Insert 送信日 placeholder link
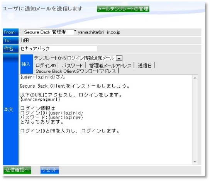This screenshot has height=181, width=210. (145, 65)
